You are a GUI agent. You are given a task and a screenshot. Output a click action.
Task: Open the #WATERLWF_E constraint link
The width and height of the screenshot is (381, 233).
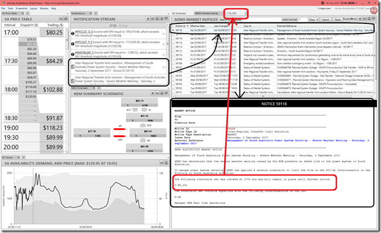85,52
